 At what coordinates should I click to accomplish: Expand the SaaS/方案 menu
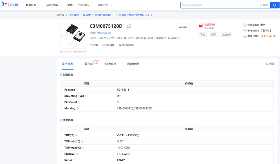53,5
